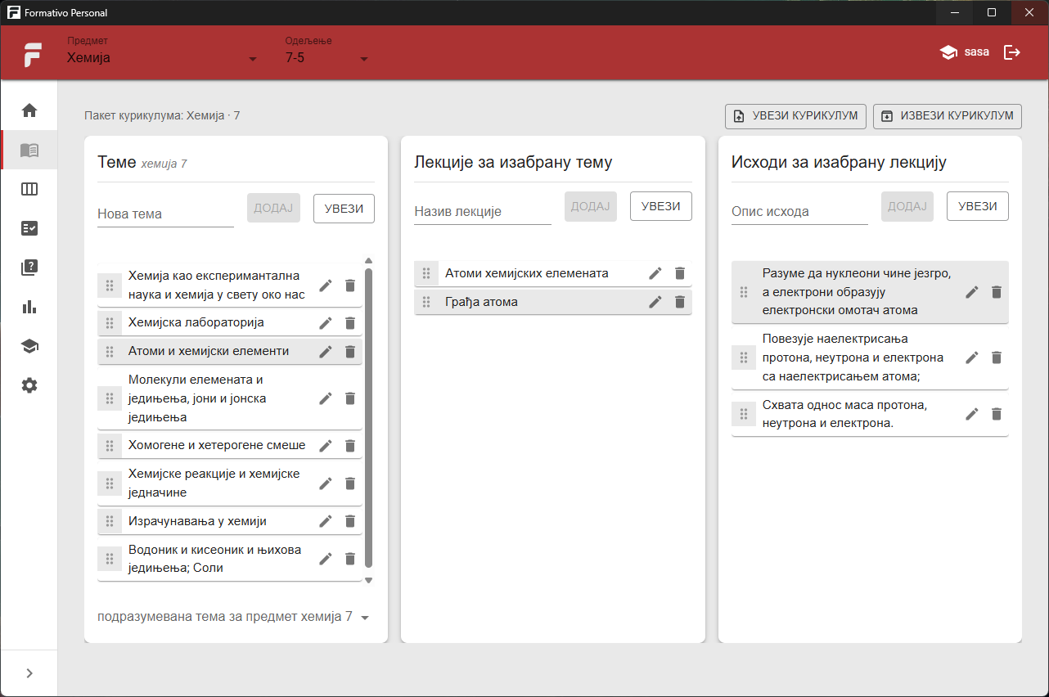Delete the lesson Грађа атома
This screenshot has width=1049, height=697.
[x=680, y=302]
